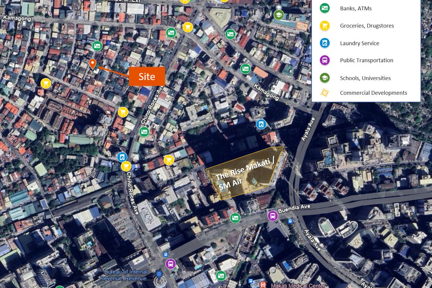This screenshot has height=288, width=432.
Task: Select the bank marker above the diagonal Kamagong label
Action: click(245, 69)
